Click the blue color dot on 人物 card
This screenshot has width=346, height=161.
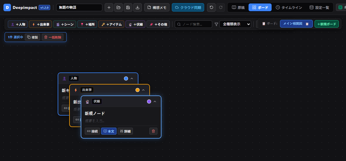pyautogui.click(x=126, y=78)
